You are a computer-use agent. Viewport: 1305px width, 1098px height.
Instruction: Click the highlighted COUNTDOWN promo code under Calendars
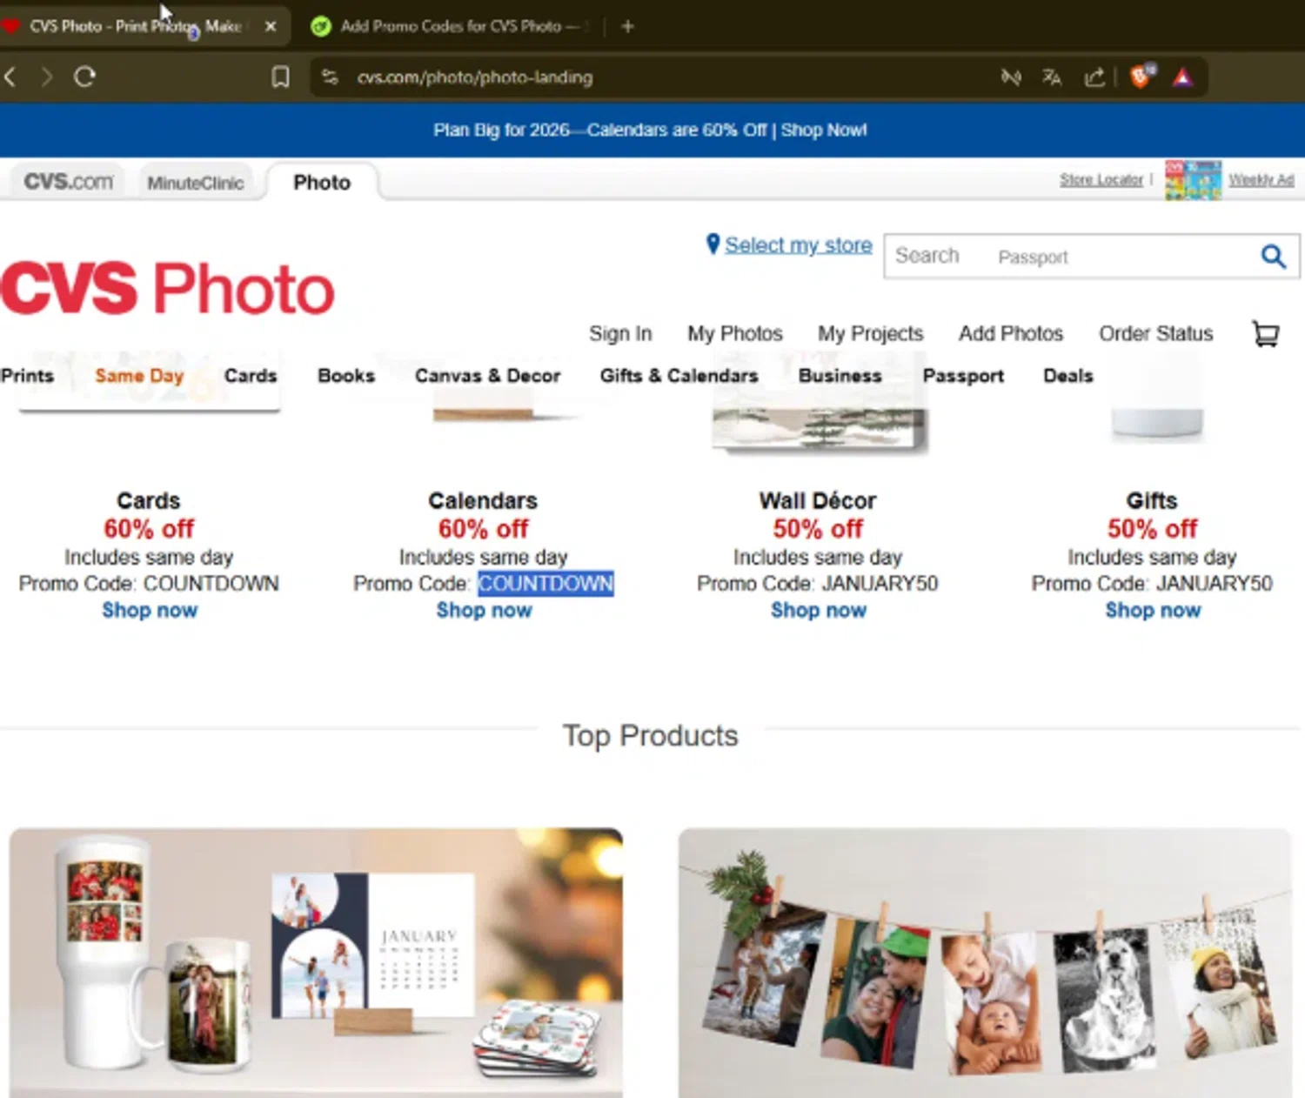tap(545, 583)
